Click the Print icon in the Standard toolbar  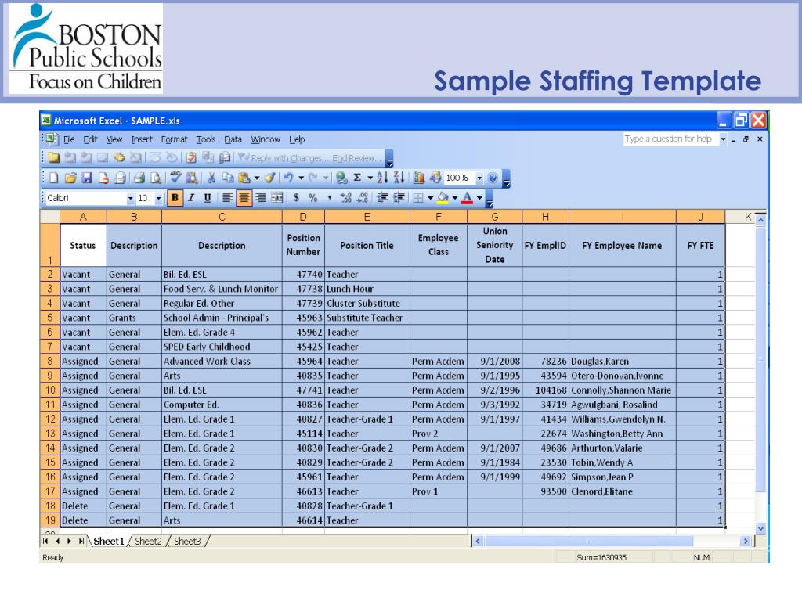click(139, 178)
